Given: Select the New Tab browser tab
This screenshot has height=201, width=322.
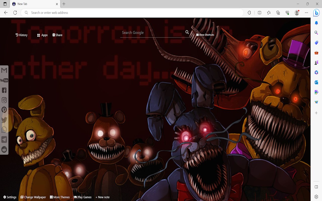Looking at the screenshot, I should [30, 4].
